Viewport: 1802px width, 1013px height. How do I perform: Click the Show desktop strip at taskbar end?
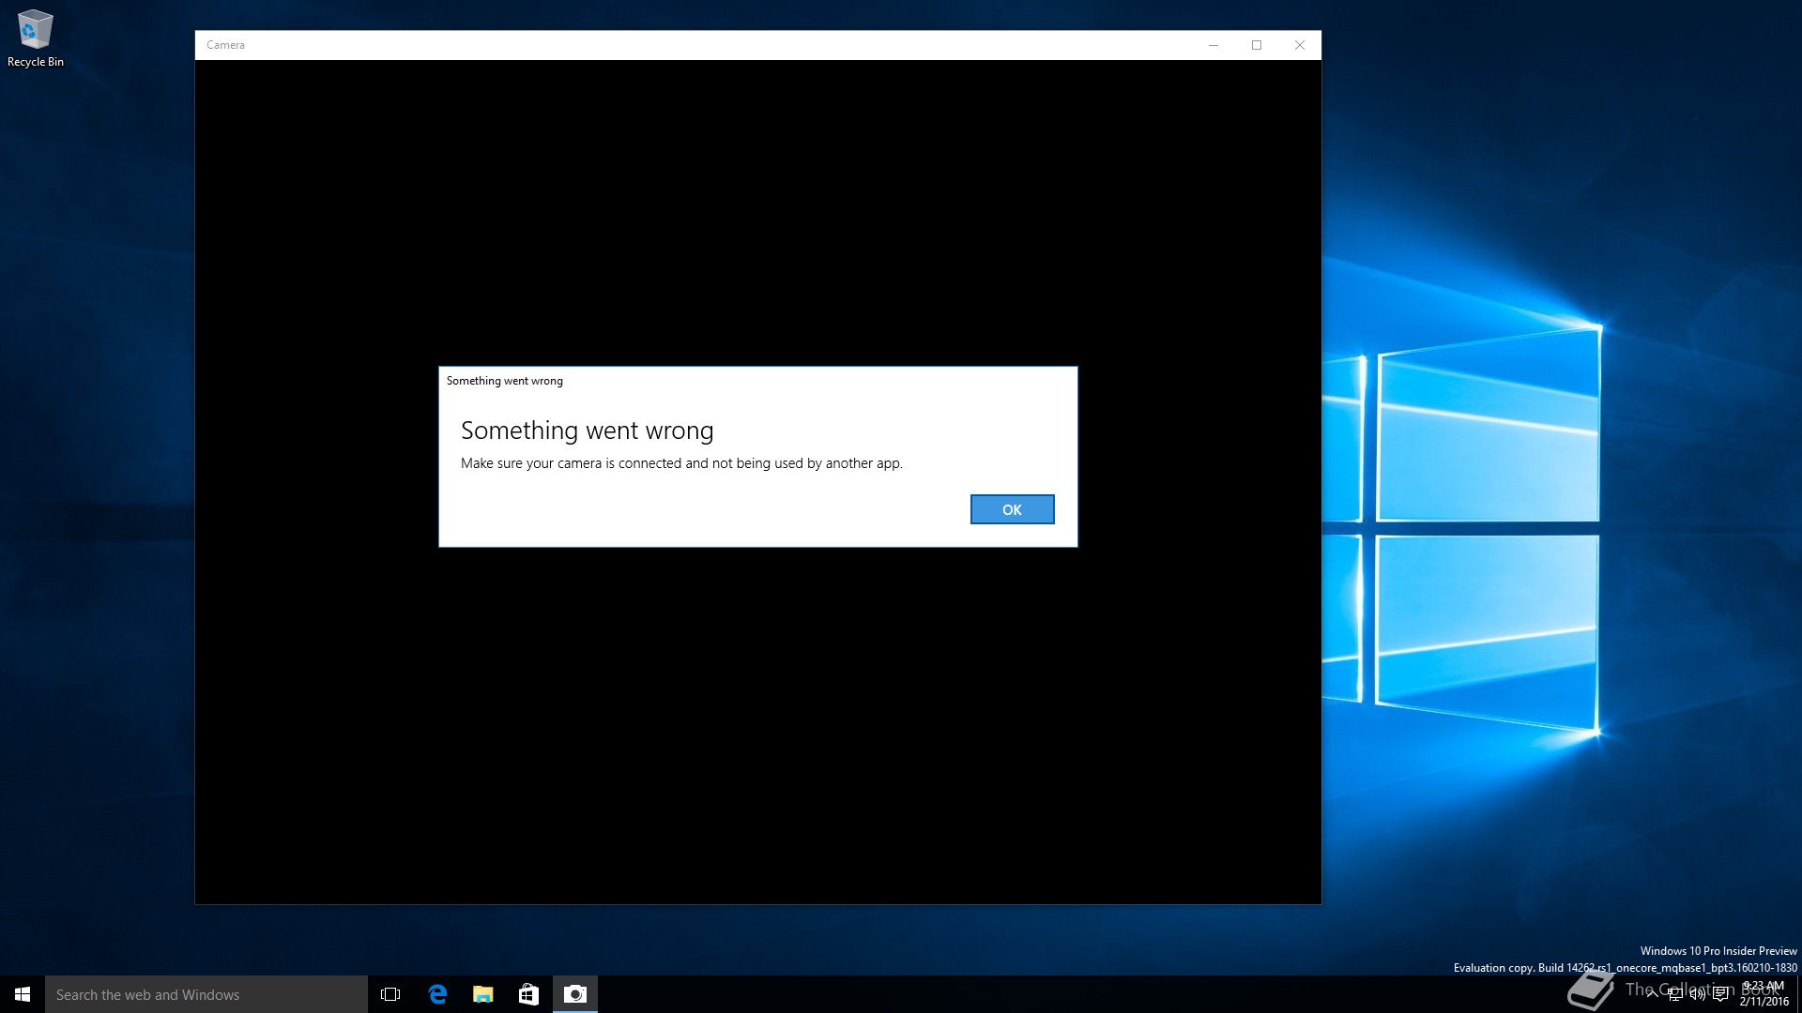click(x=1798, y=994)
